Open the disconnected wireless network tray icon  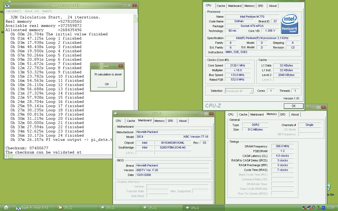305,208
